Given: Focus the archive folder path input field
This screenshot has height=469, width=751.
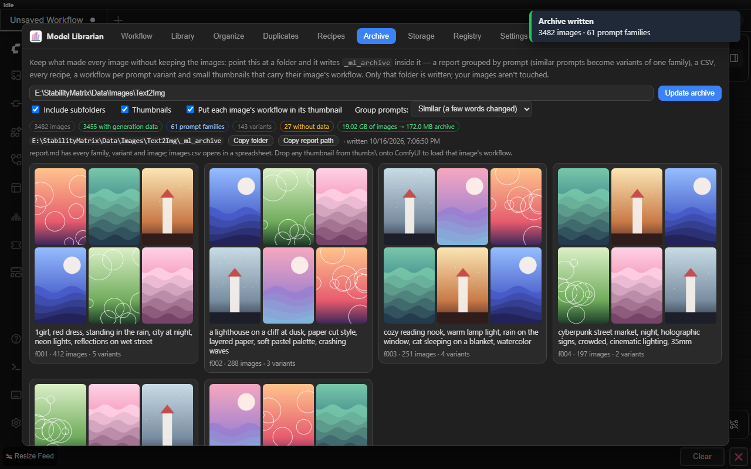Looking at the screenshot, I should pos(341,93).
